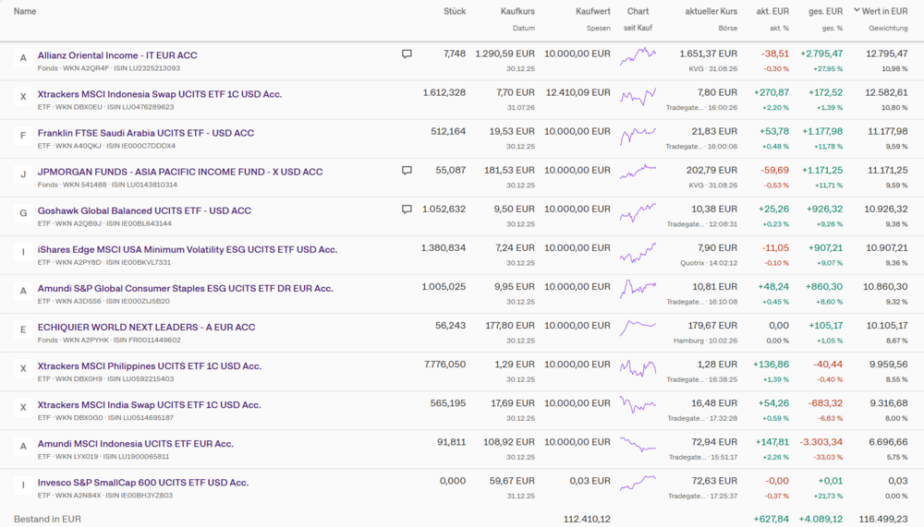The image size is (924, 527).
Task: Click the F avatar for Franklin FTSE Saudi Arabia
Action: (x=23, y=136)
